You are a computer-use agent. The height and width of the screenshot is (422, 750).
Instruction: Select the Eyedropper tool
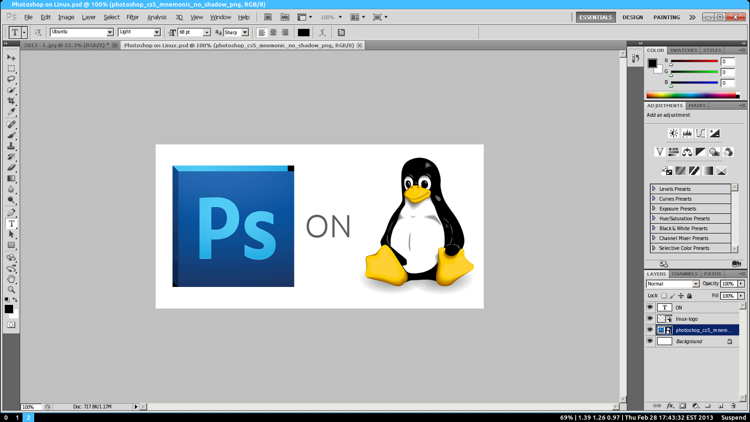pos(11,112)
